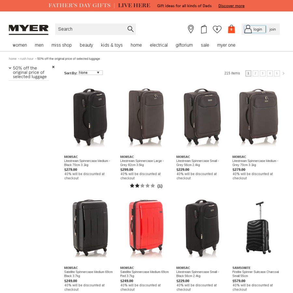The height and width of the screenshot is (293, 293).
Task: Go to next page arrow
Action: tap(284, 74)
